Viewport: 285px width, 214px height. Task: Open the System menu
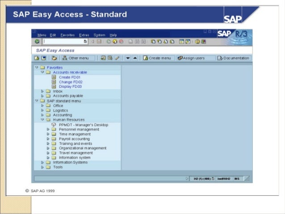pos(100,35)
